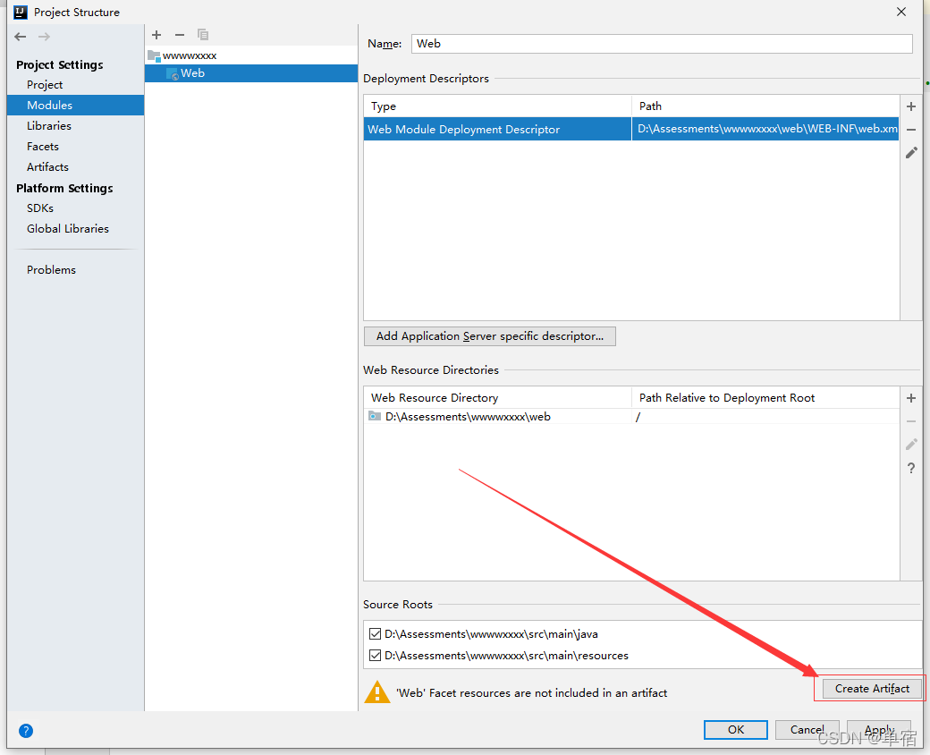Add a new module with plus icon
The height and width of the screenshot is (755, 930).
click(156, 35)
